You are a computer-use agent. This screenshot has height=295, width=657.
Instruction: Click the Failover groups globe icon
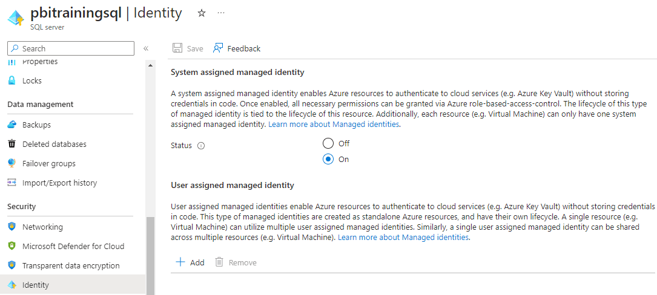pyautogui.click(x=12, y=163)
